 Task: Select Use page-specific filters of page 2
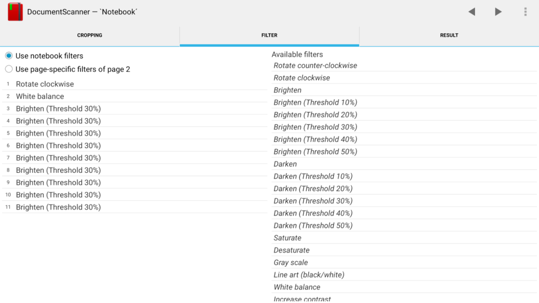pyautogui.click(x=9, y=69)
